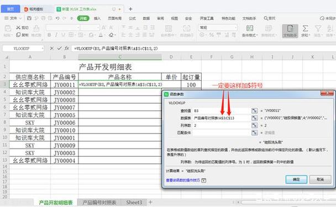Select the 数据 ribbon tab

pyautogui.click(x=146, y=18)
